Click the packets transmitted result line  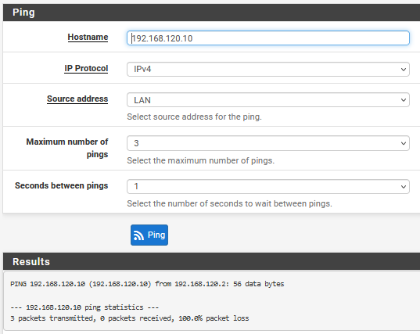pos(130,318)
